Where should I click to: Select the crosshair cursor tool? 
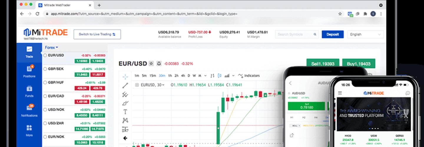[125, 77]
